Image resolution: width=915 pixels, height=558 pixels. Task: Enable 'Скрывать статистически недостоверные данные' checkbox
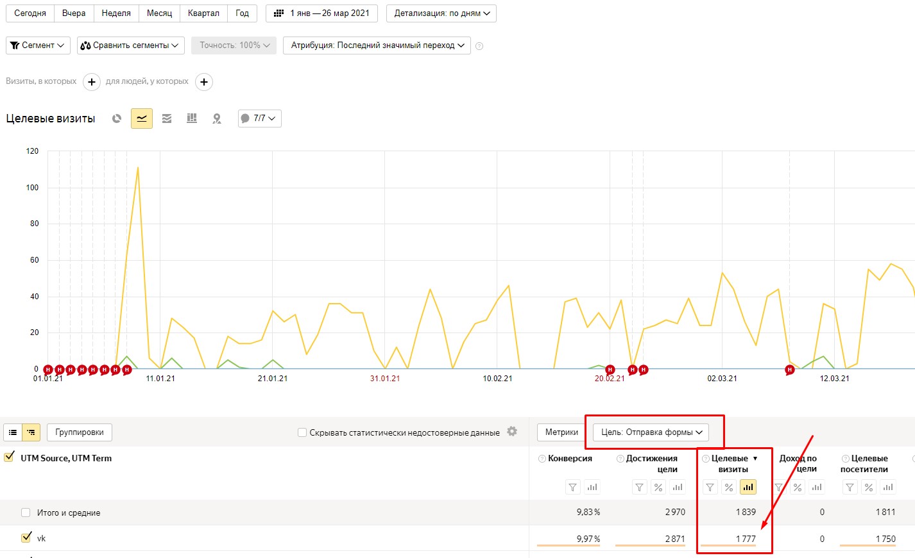(x=302, y=432)
